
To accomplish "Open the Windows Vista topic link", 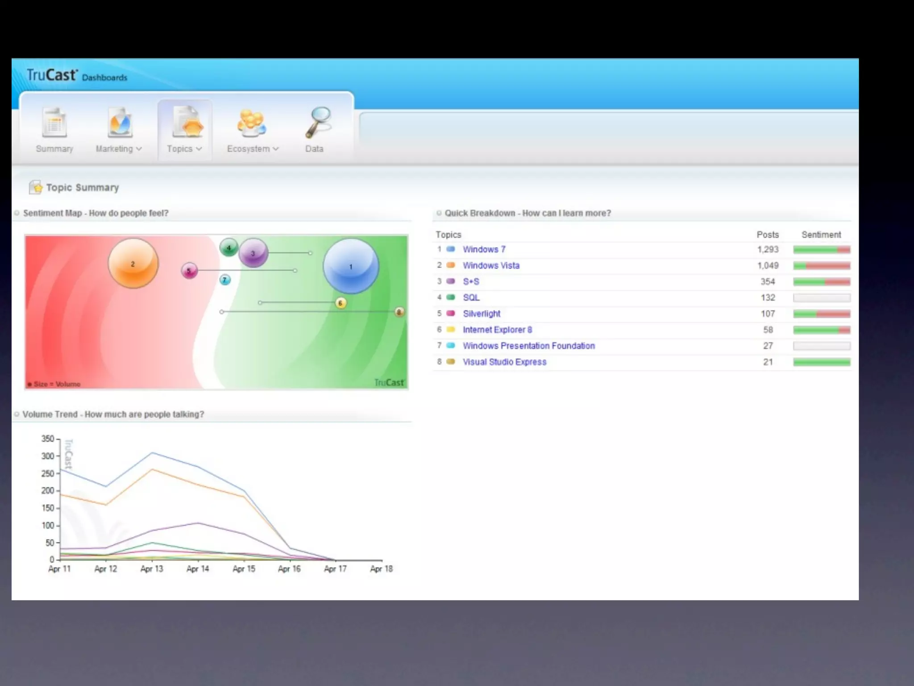I will (x=491, y=265).
